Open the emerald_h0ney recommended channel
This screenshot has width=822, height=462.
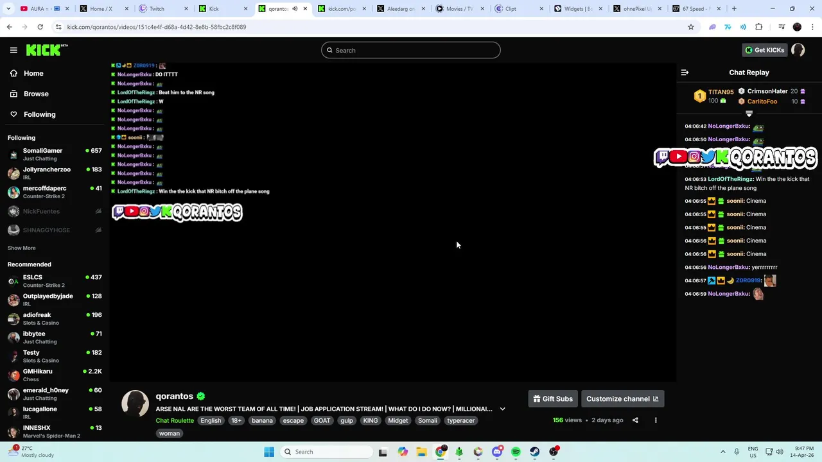coord(55,394)
